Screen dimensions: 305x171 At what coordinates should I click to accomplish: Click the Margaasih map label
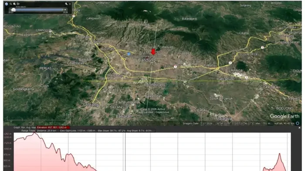[115, 76]
